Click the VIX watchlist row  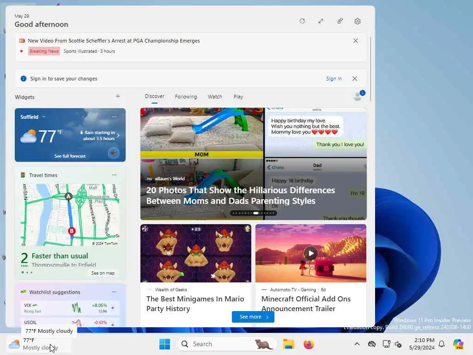coord(70,308)
